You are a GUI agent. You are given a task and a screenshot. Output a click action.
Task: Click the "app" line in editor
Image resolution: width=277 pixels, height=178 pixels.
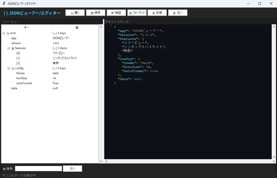pos(141,31)
